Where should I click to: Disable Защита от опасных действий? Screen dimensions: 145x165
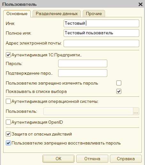[8, 134]
